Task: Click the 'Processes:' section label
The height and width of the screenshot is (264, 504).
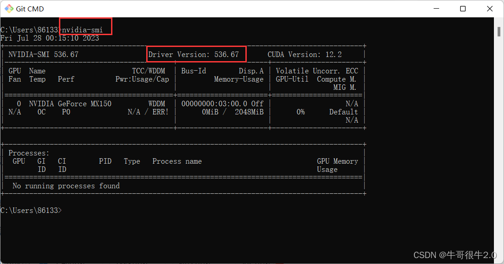Action: tap(29, 153)
